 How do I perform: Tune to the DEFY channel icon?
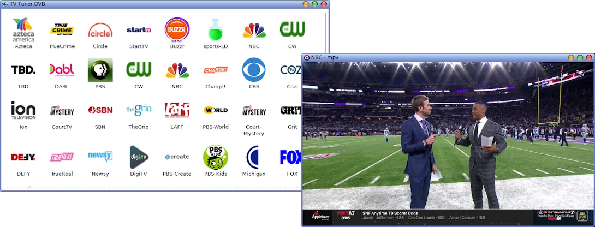(23, 157)
